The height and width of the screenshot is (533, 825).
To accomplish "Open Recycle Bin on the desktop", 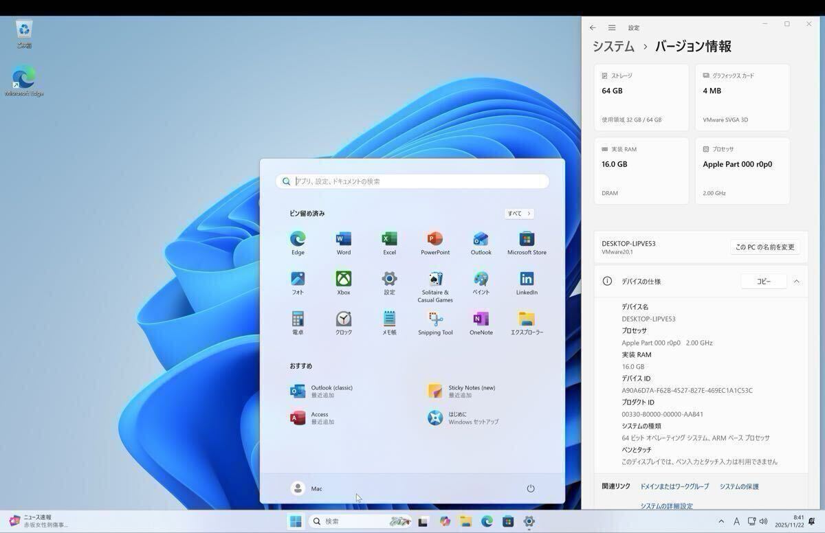I will pos(24,30).
